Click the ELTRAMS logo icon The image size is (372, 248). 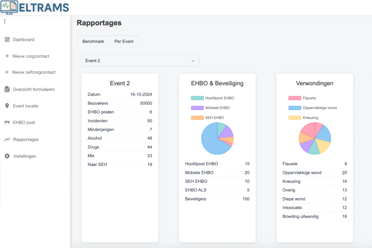pos(9,7)
